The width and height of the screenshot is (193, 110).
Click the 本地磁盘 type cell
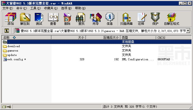[x=128, y=42]
